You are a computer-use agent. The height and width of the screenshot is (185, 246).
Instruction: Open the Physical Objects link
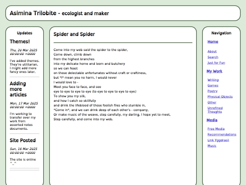click(x=220, y=96)
